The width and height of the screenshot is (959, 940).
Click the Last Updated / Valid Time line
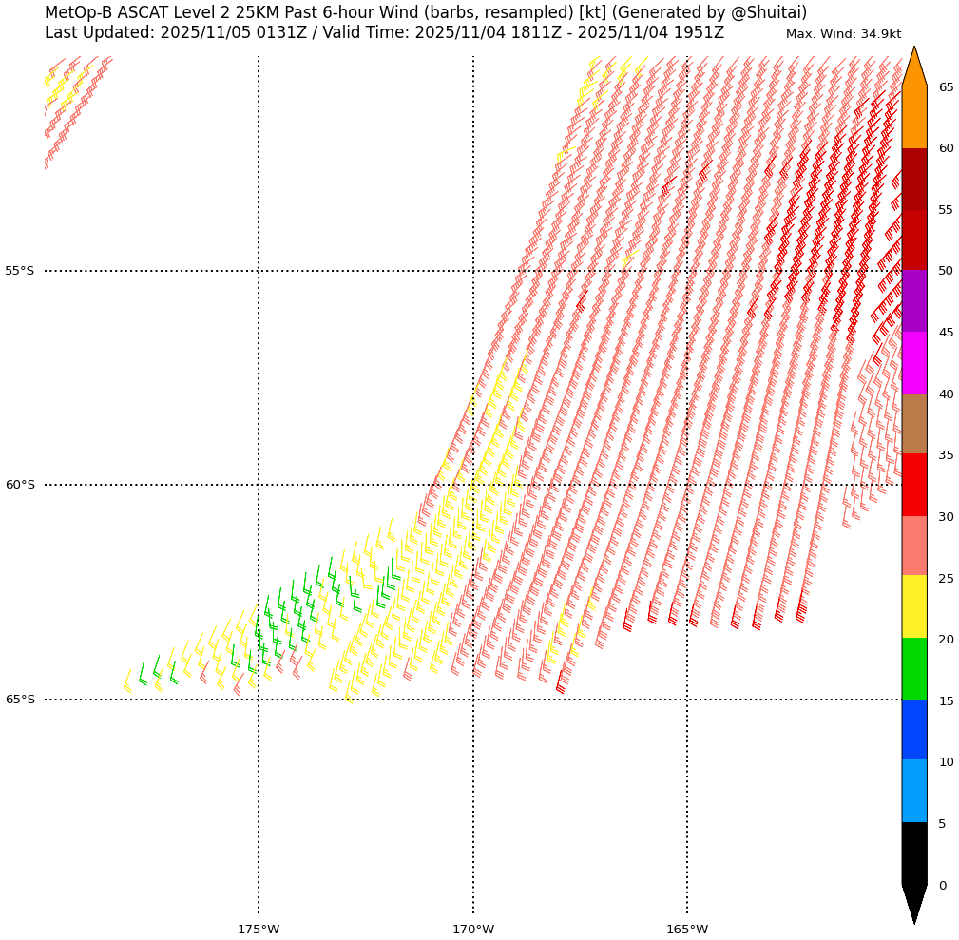click(x=384, y=33)
